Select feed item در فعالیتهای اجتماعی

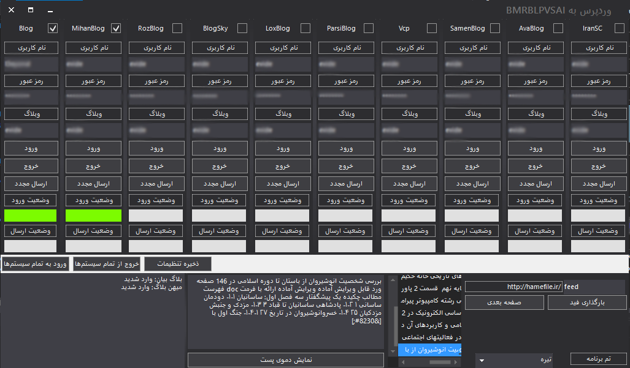pos(431,337)
